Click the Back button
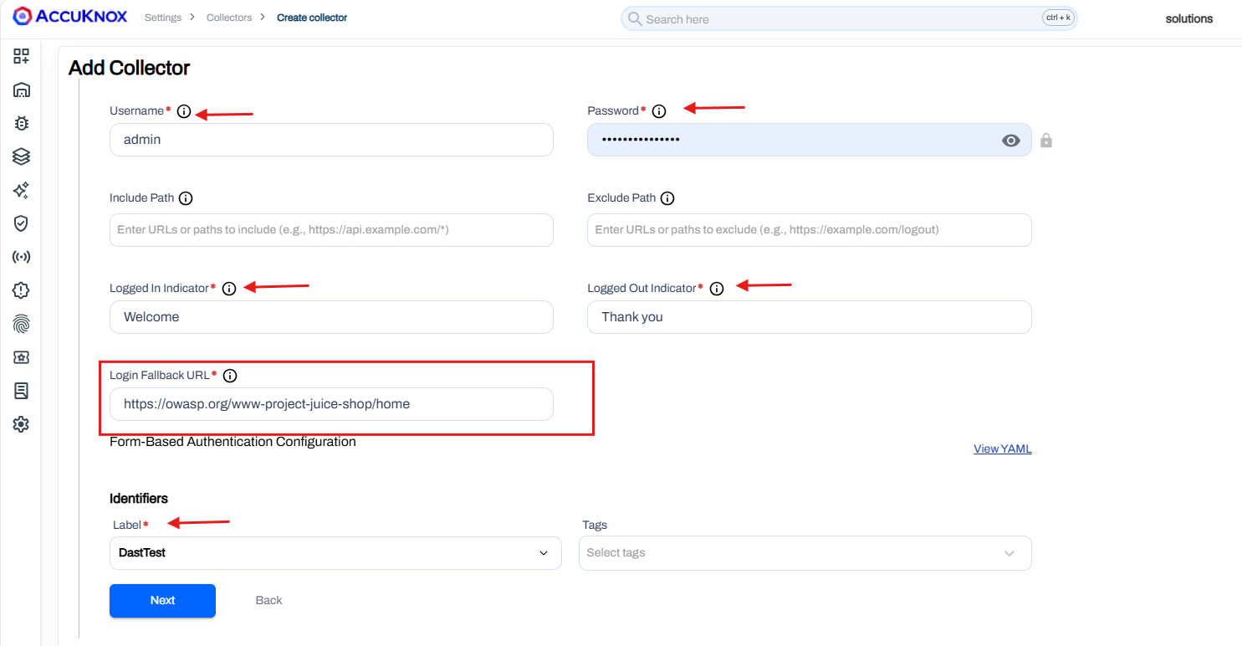The width and height of the screenshot is (1242, 646). (x=268, y=601)
